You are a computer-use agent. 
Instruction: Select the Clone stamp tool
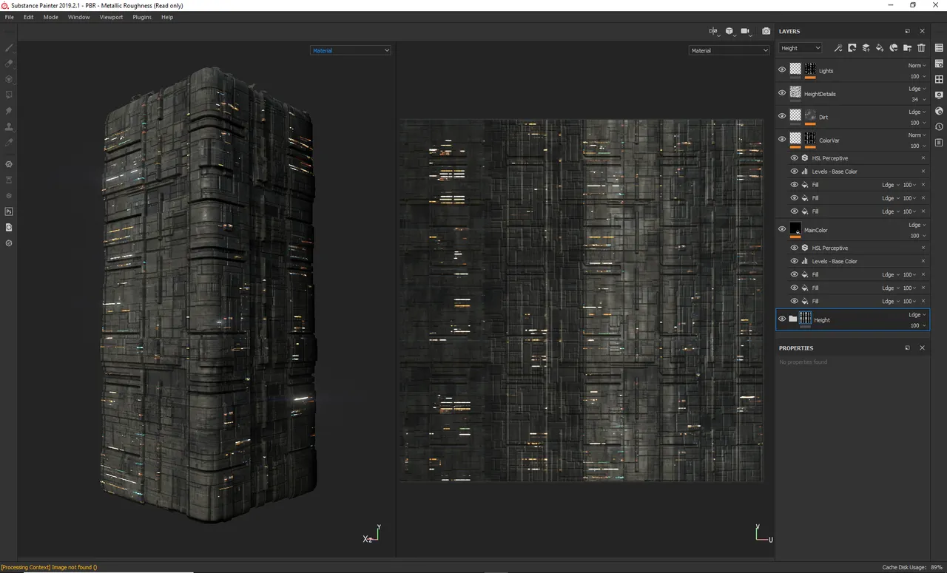9,126
